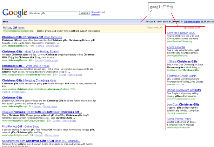This screenshot has width=214, height=147.
Task: Open Similar pages for christmasgifts.org result
Action: coord(50,106)
